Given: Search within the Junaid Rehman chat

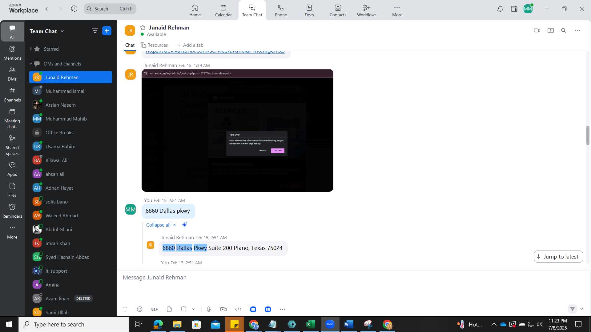Looking at the screenshot, I should tap(564, 30).
